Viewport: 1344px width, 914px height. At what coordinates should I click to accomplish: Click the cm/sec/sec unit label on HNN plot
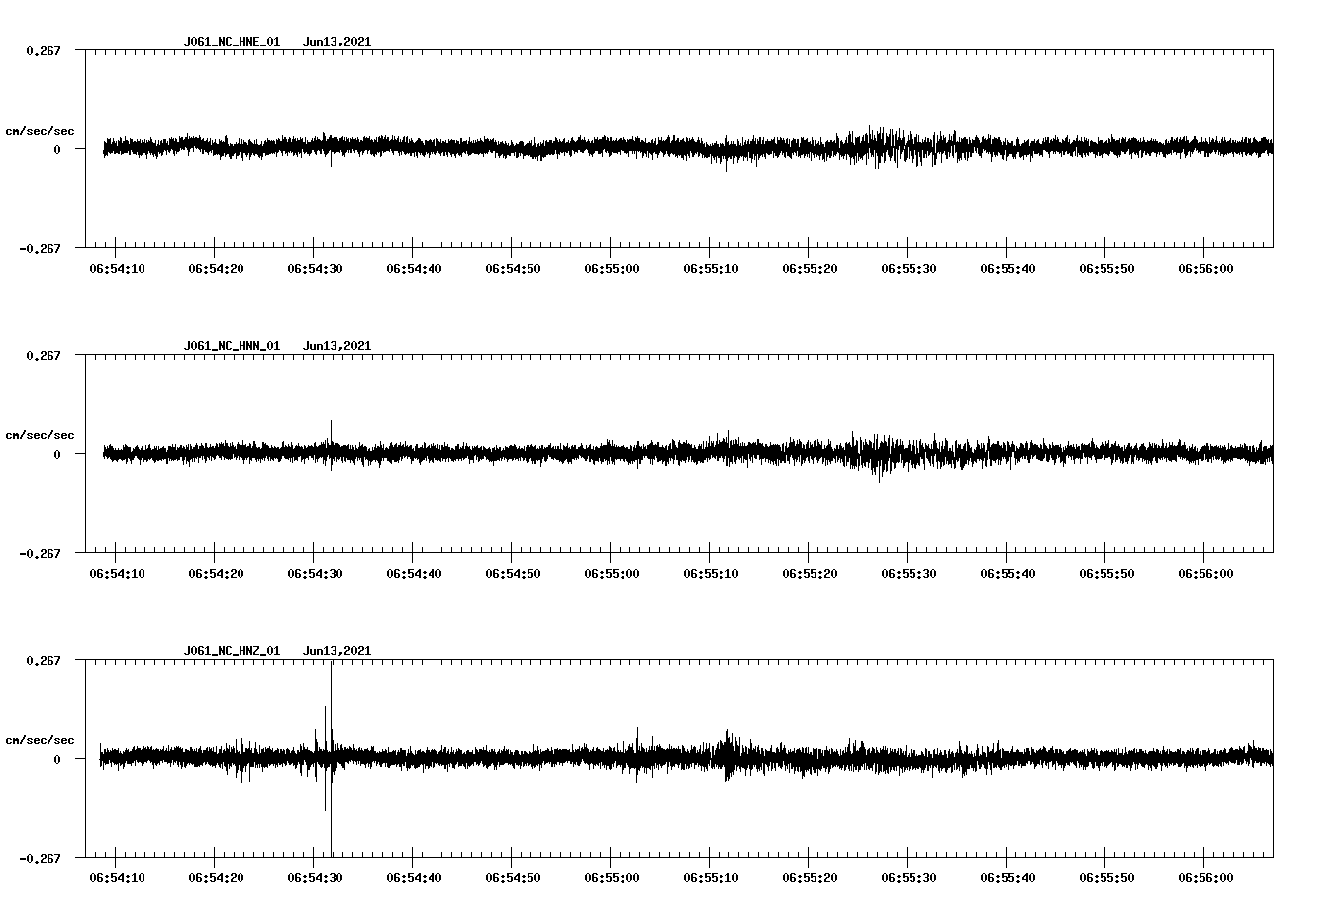click(x=40, y=435)
